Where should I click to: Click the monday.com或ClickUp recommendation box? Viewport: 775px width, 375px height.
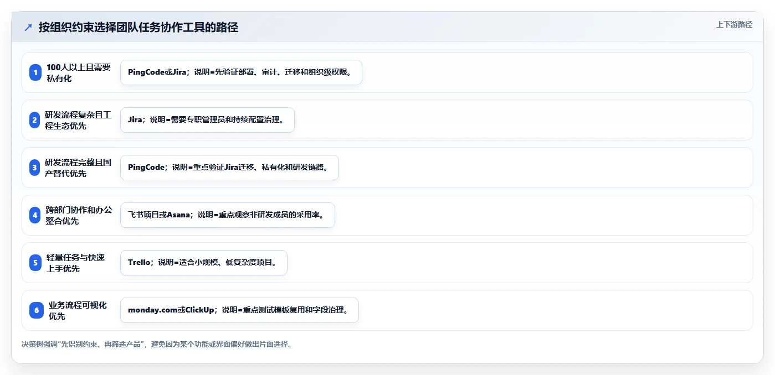(x=239, y=310)
